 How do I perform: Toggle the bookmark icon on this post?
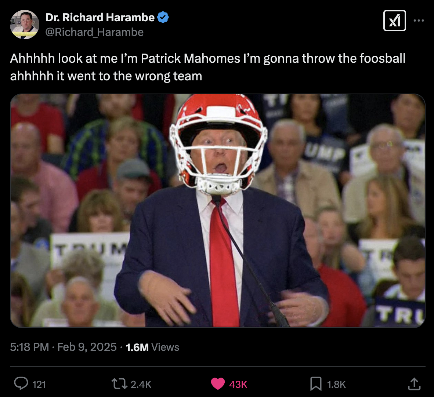pyautogui.click(x=316, y=384)
